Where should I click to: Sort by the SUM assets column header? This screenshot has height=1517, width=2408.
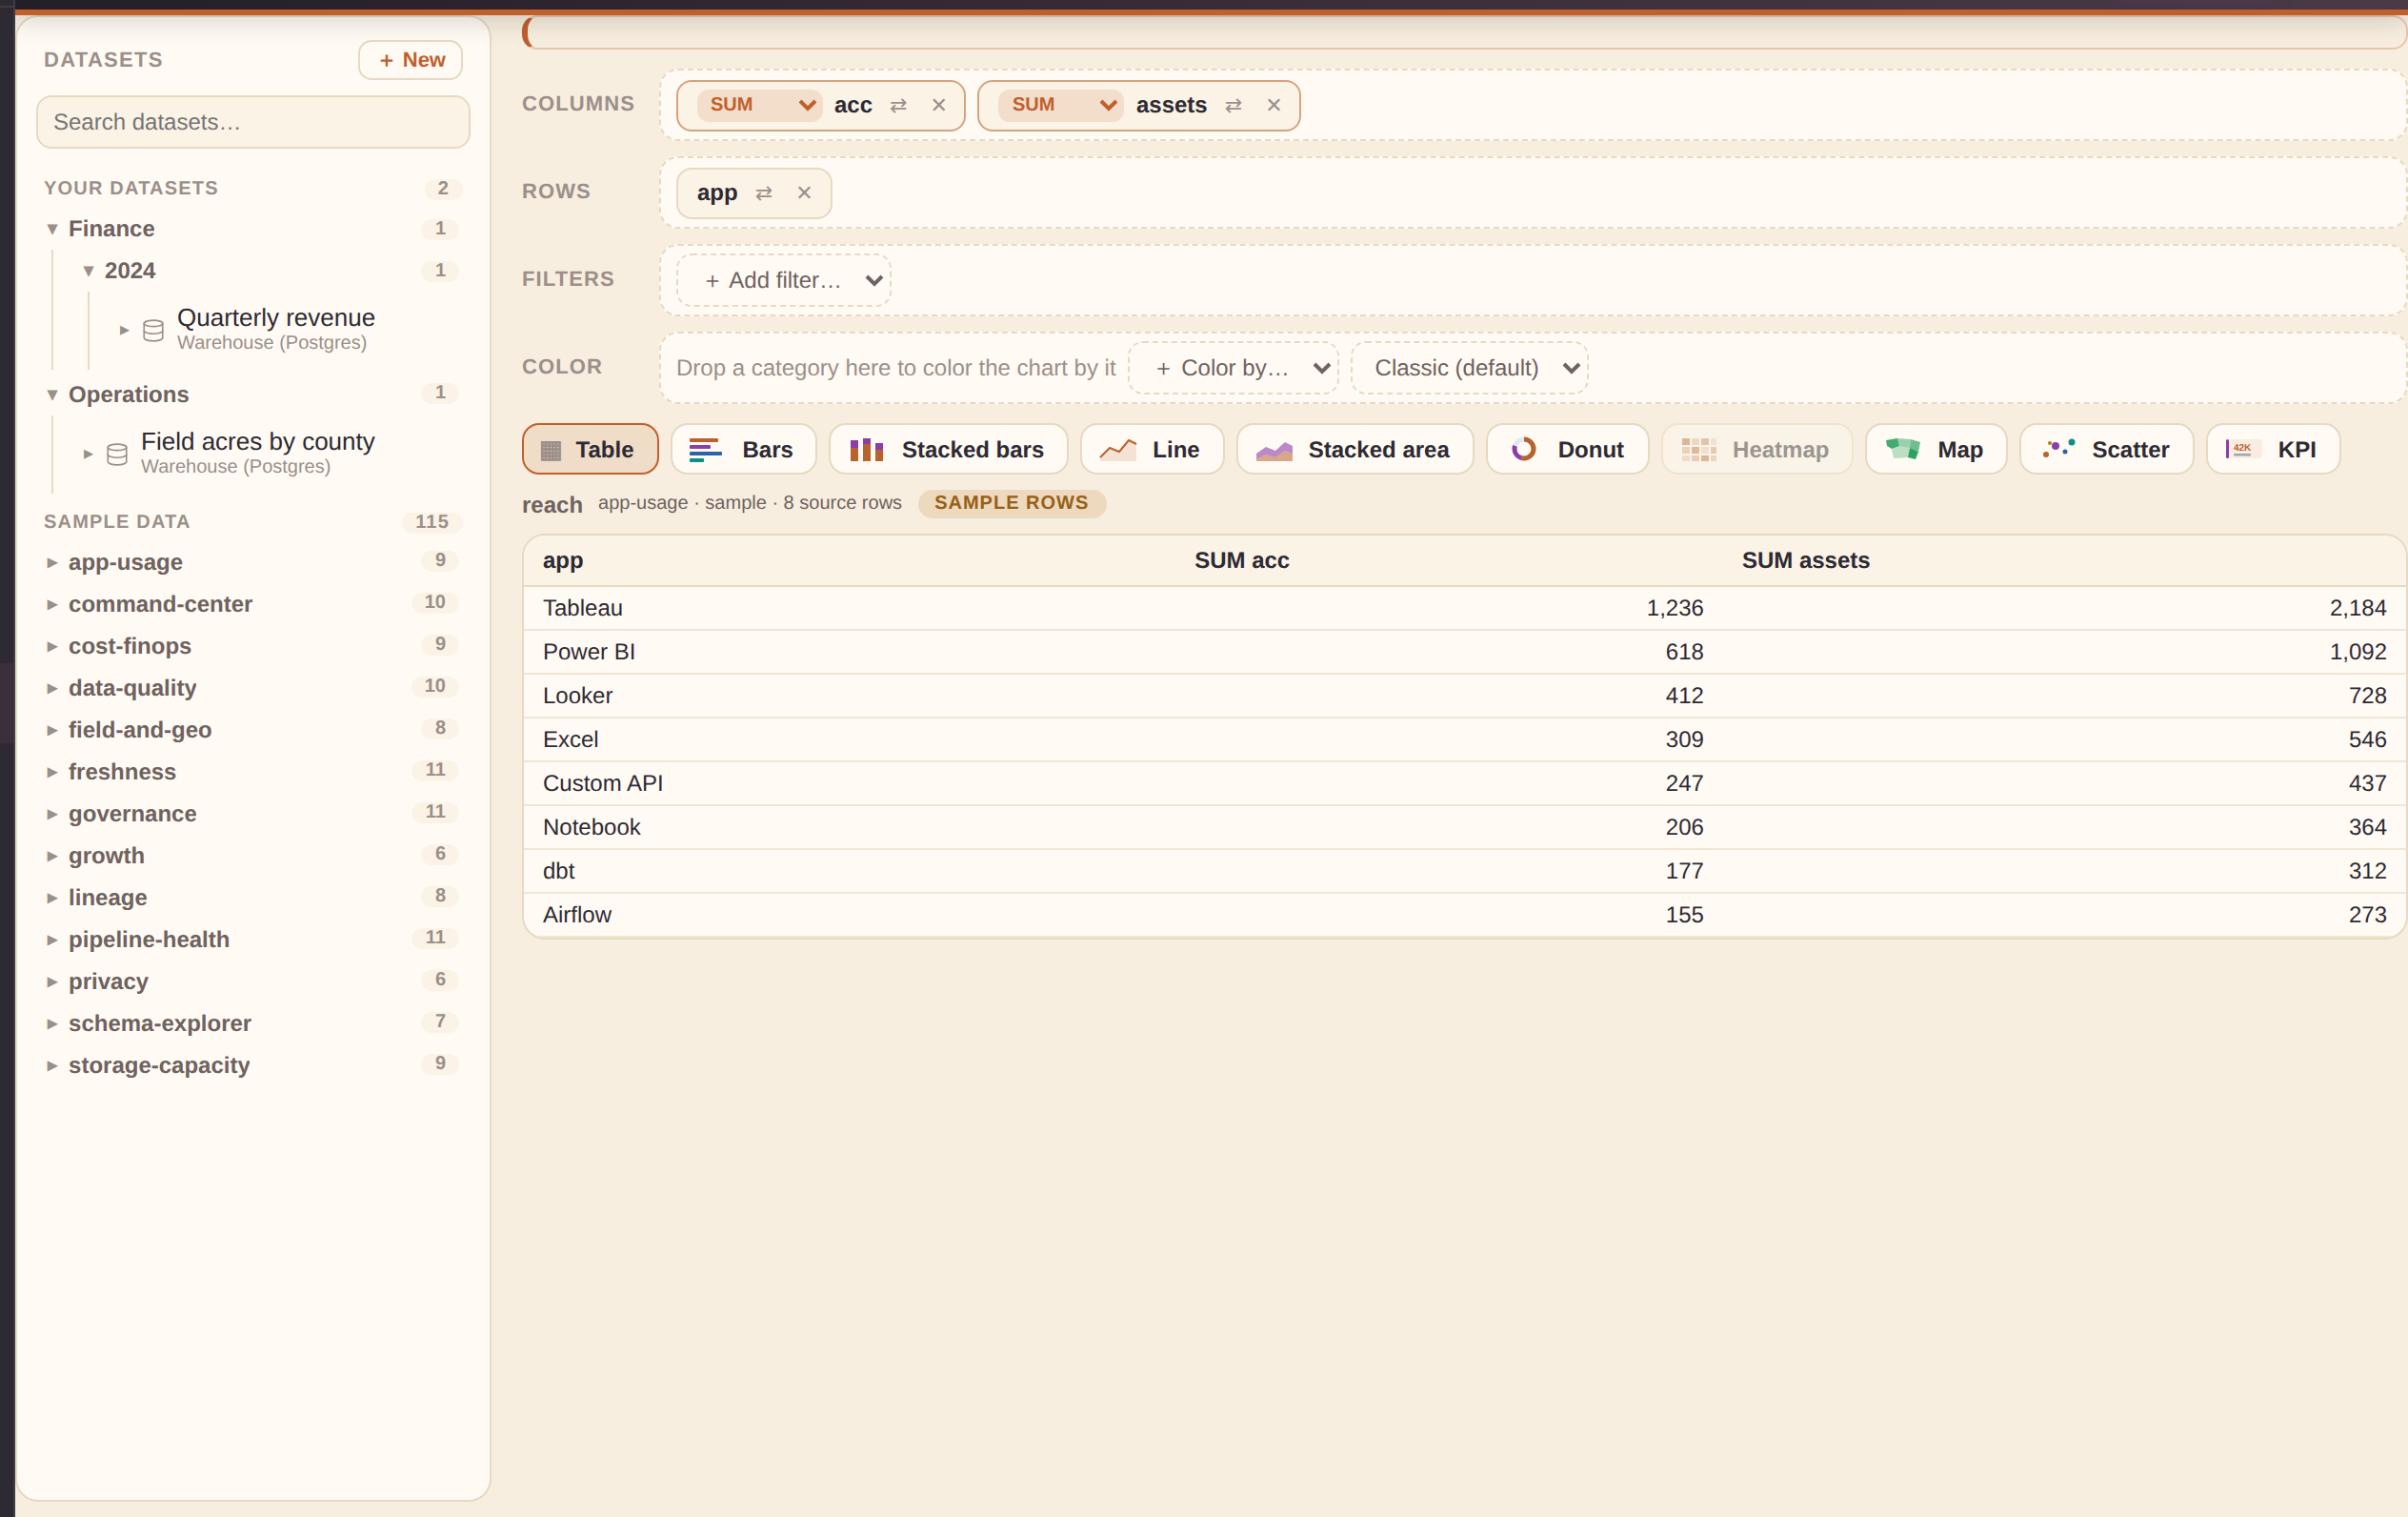1805,560
